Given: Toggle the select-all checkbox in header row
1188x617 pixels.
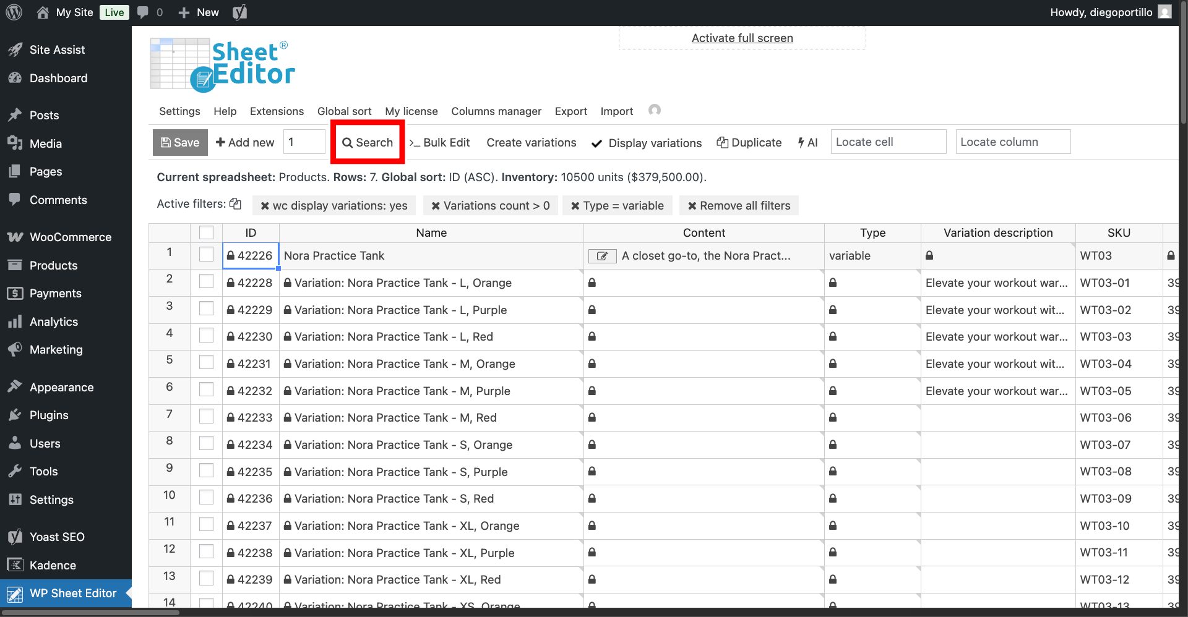Looking at the screenshot, I should point(206,233).
